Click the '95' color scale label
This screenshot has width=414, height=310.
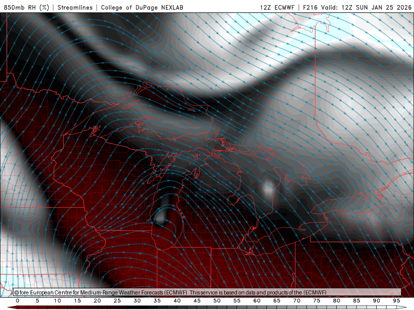[396, 301]
